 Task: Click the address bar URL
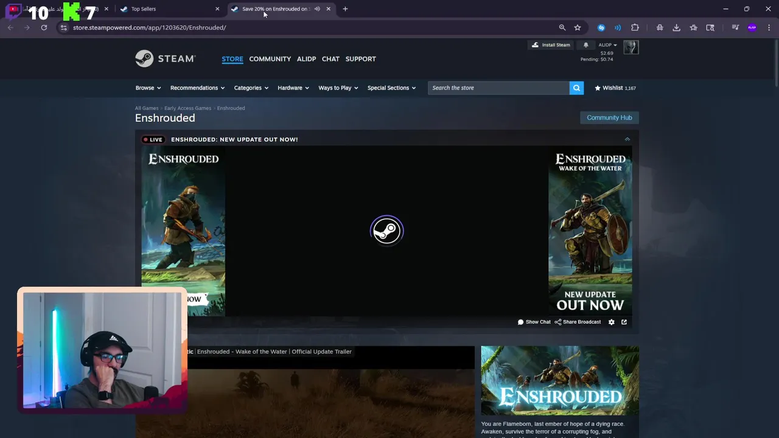point(149,27)
